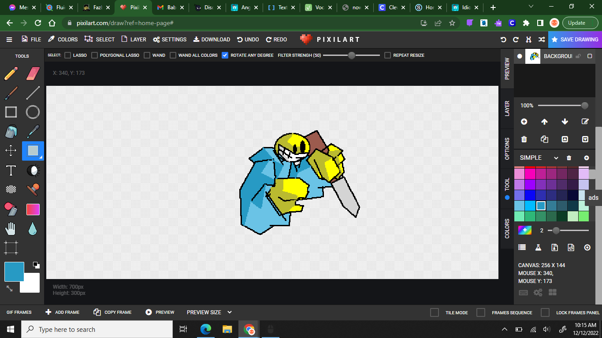Delete the SIMPLE palette
This screenshot has width=602, height=338.
pyautogui.click(x=569, y=158)
